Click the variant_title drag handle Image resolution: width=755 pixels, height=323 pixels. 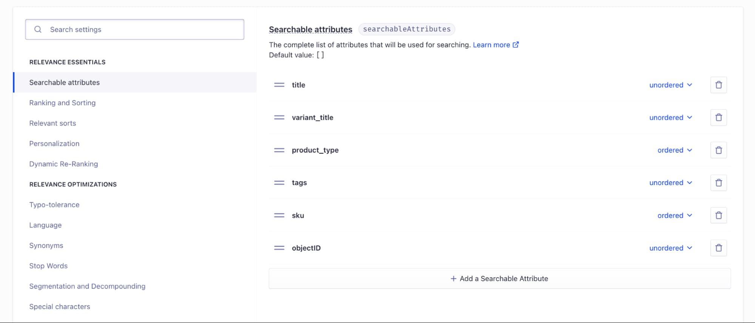[x=279, y=118]
